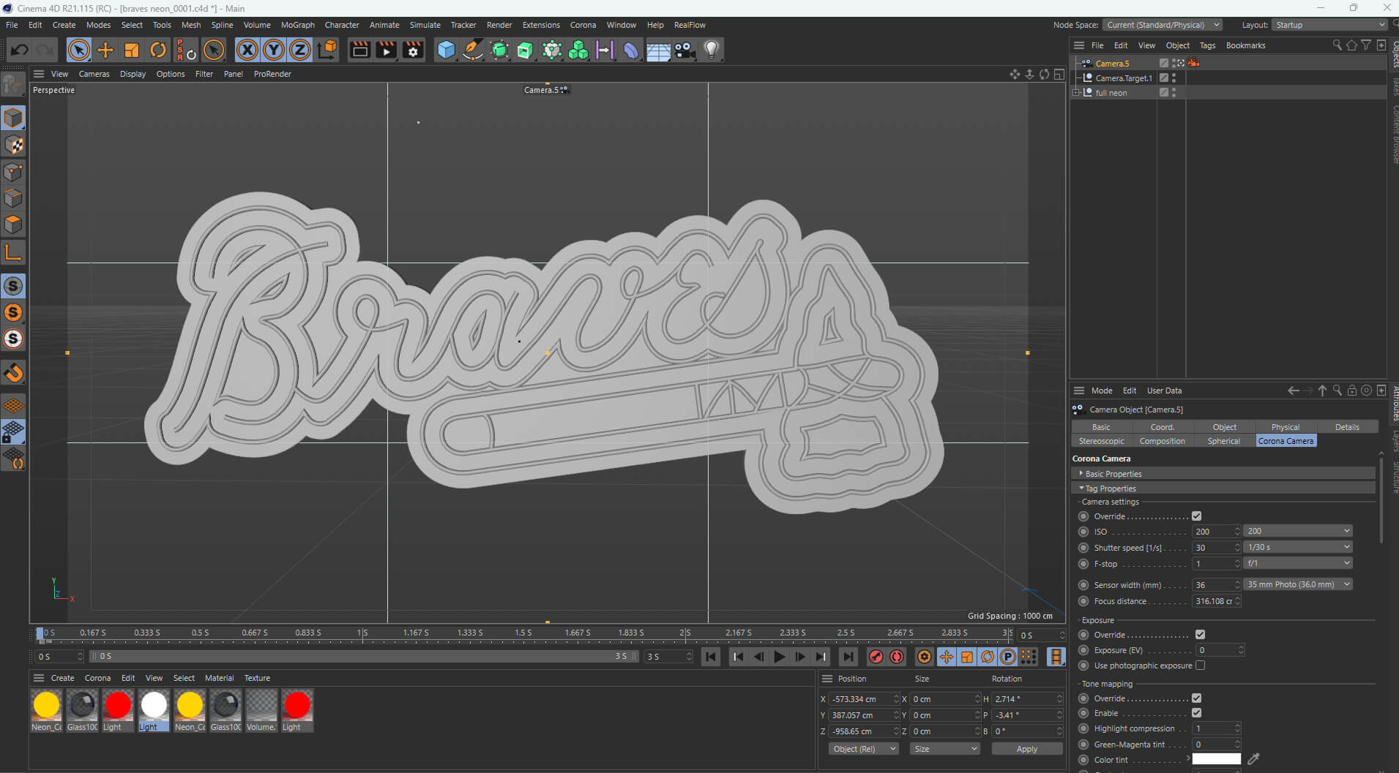Open the attribute manager User Data menu

coord(1164,391)
